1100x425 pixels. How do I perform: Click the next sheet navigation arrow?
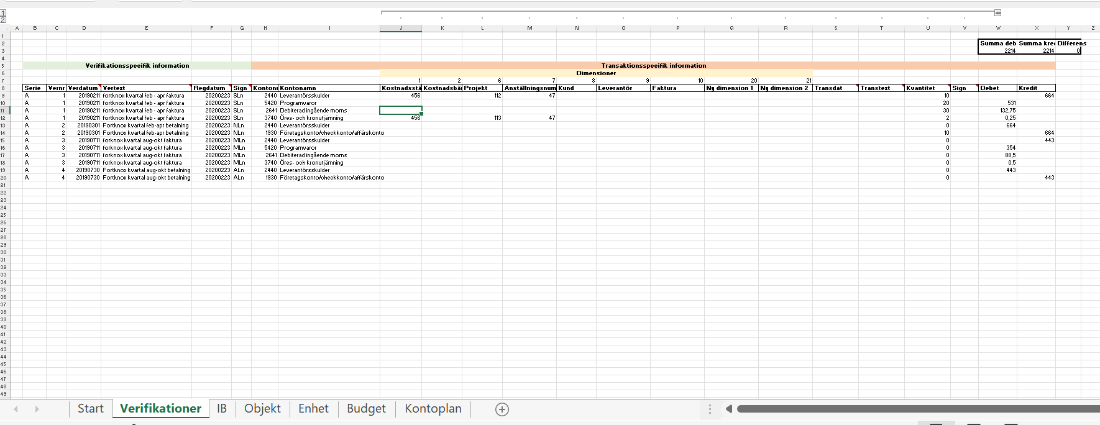click(37, 409)
